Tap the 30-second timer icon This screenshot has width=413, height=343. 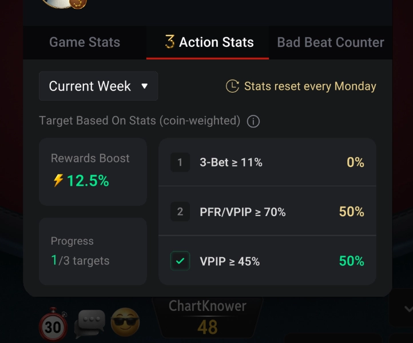[53, 325]
